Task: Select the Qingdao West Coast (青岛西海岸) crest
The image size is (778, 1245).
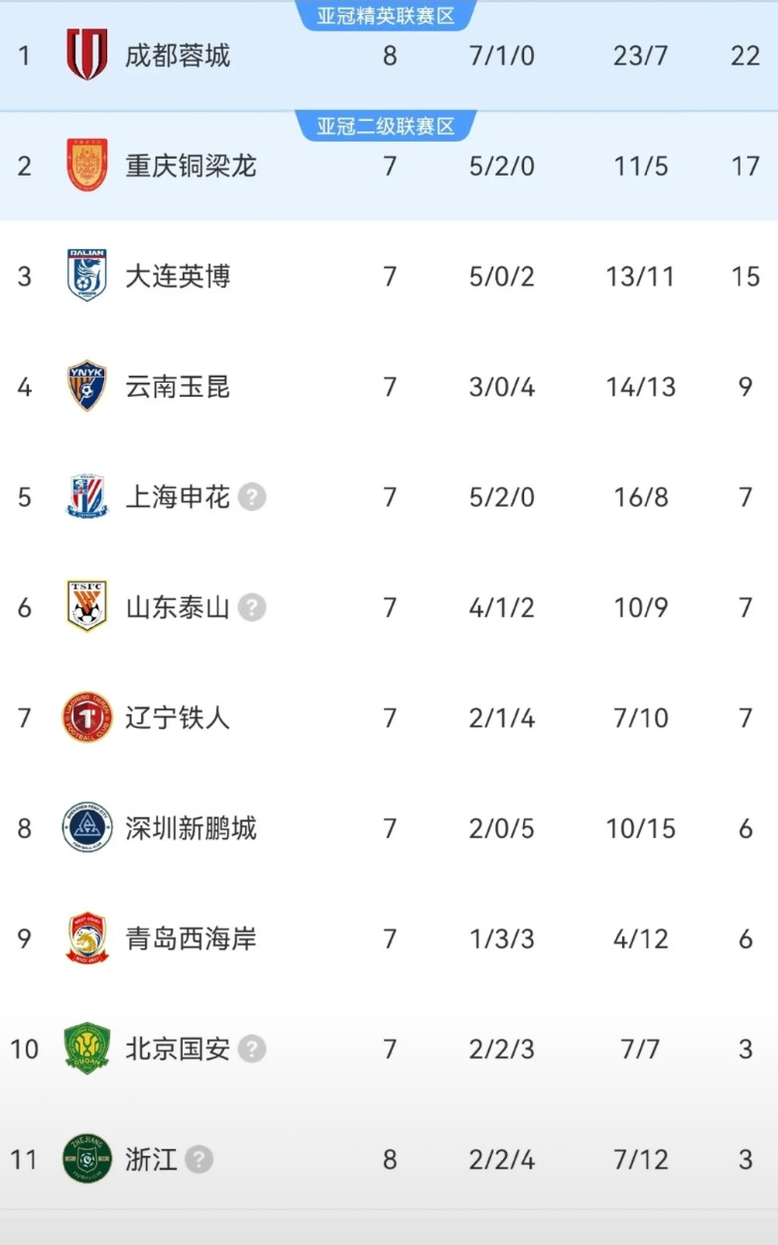Action: (x=87, y=938)
